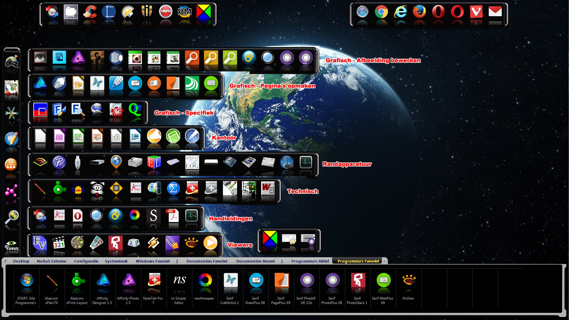The height and width of the screenshot is (320, 569).
Task: Open the green QTR icon
Action: tap(135, 110)
